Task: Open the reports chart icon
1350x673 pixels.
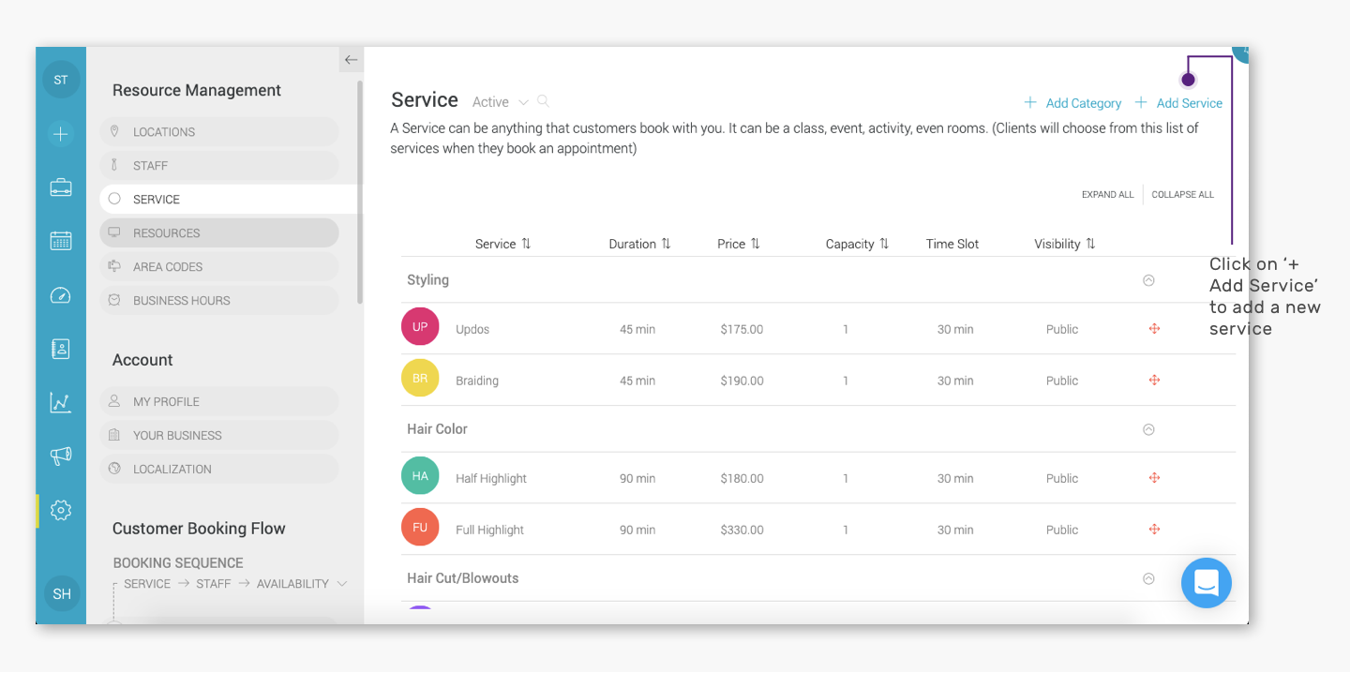Action: tap(61, 403)
